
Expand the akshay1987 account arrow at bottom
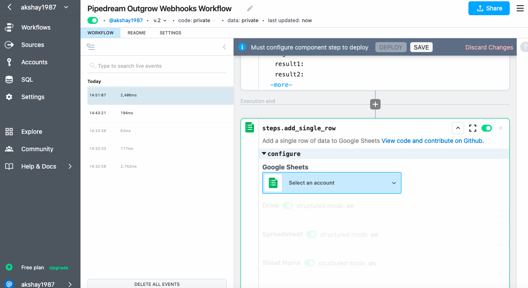pyautogui.click(x=70, y=284)
